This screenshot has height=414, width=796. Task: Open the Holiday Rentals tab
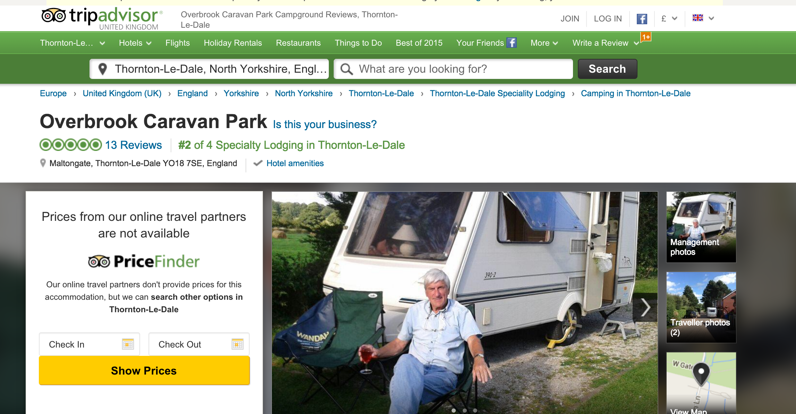coord(233,43)
